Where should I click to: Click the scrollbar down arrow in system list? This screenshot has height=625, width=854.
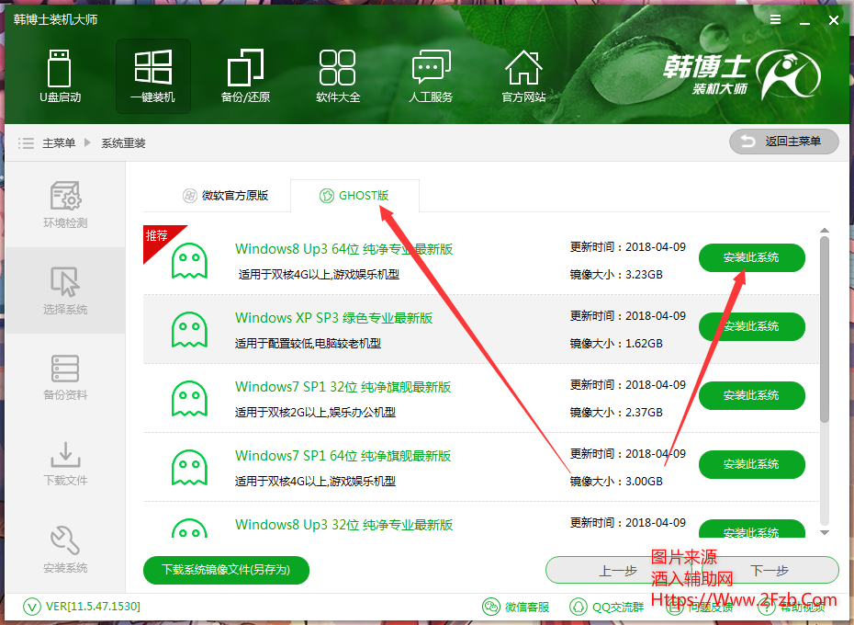pyautogui.click(x=825, y=533)
